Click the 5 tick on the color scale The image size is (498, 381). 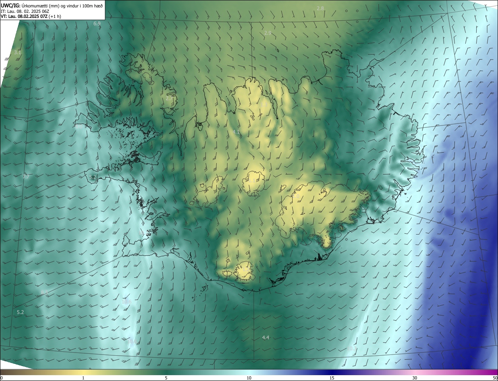pyautogui.click(x=166, y=378)
